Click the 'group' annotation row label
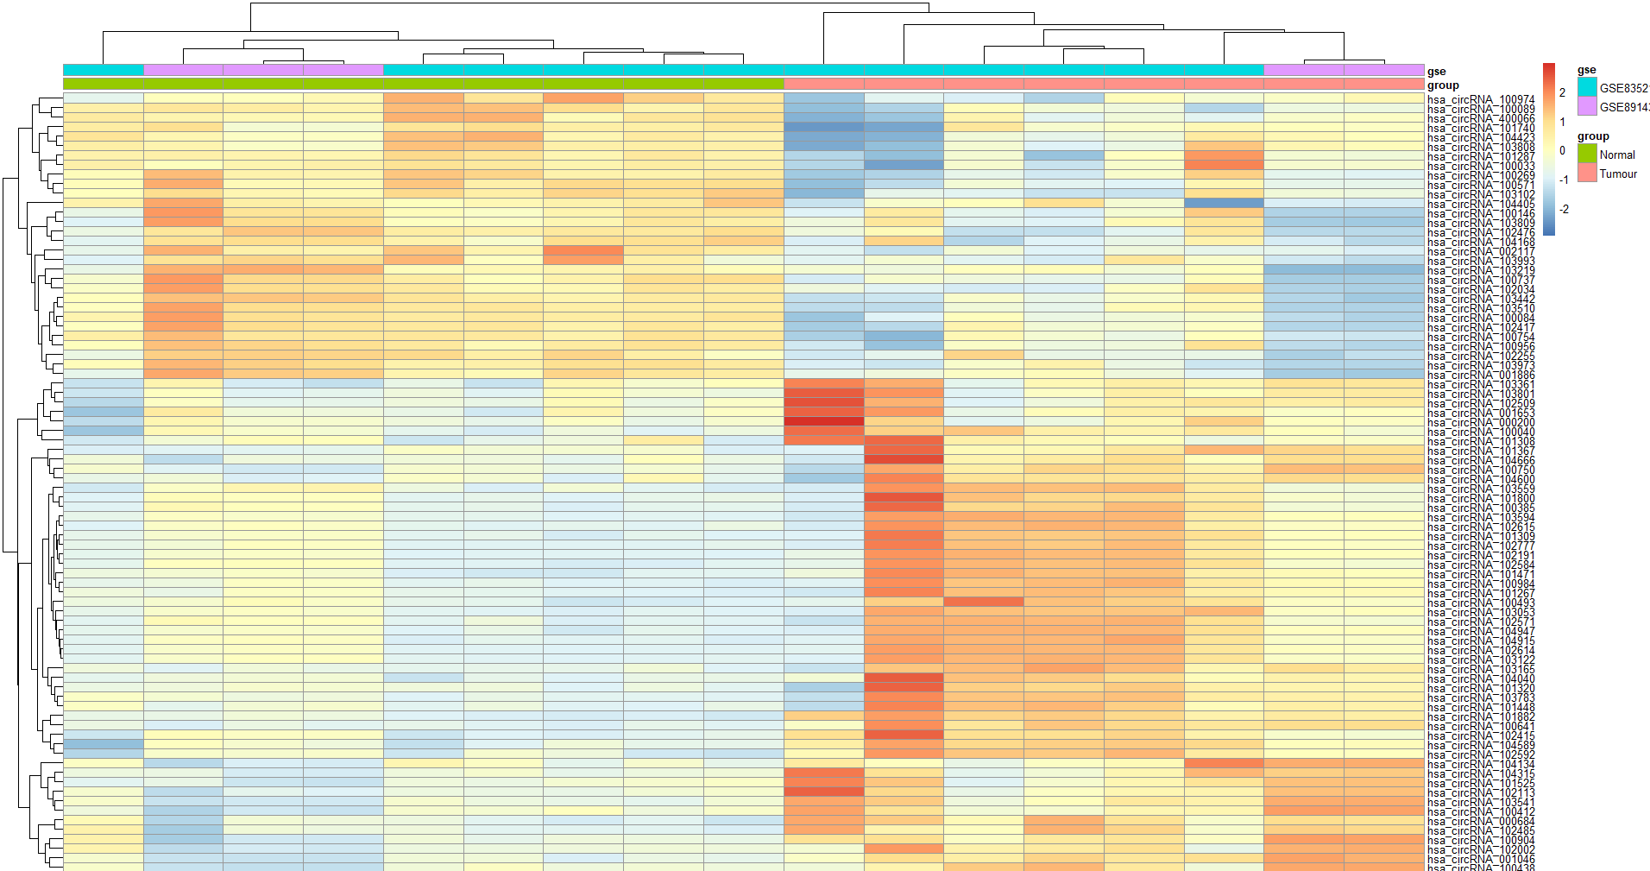 [1443, 85]
